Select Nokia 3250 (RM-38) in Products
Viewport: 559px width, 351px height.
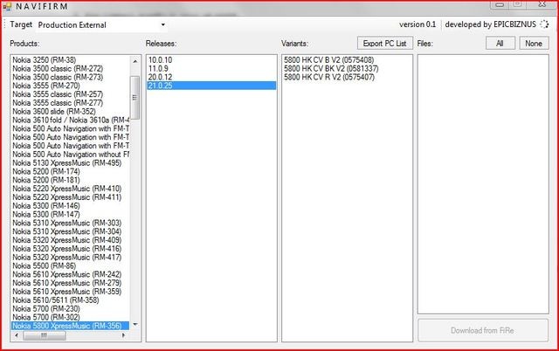[x=44, y=59]
